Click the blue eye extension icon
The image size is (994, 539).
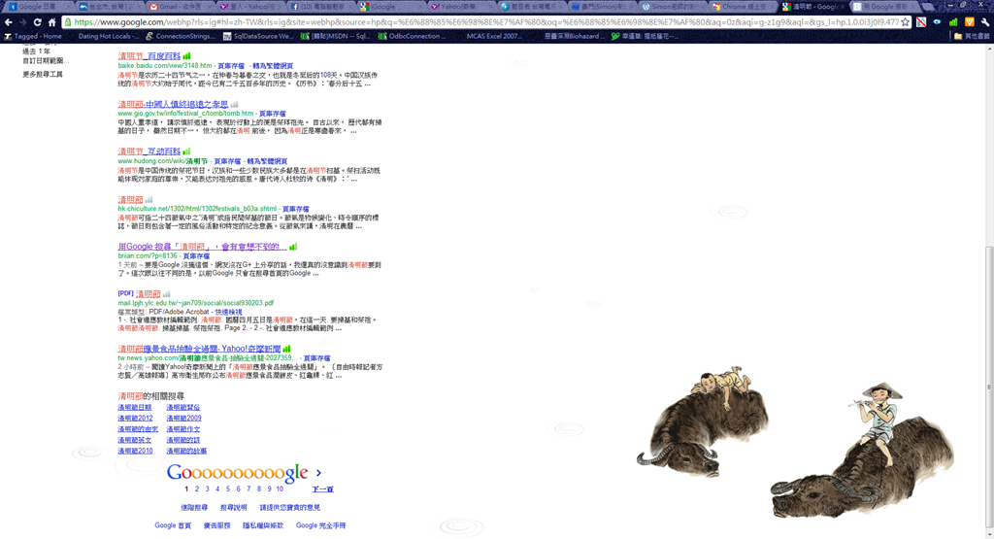coord(937,22)
